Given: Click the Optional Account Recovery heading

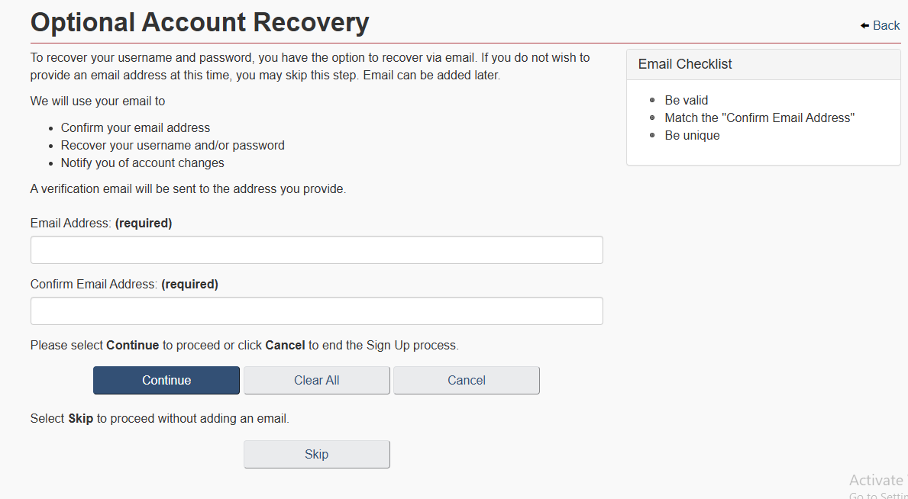Looking at the screenshot, I should [x=200, y=23].
